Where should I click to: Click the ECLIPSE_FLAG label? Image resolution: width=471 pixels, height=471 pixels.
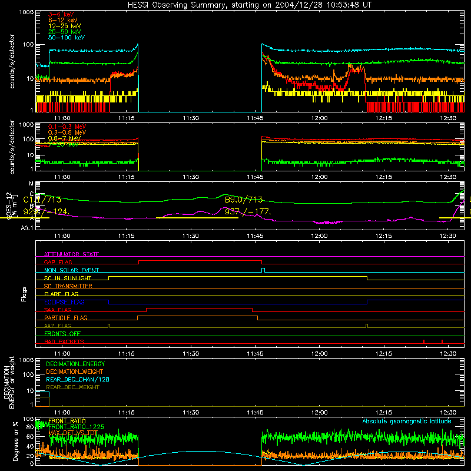tap(64, 302)
